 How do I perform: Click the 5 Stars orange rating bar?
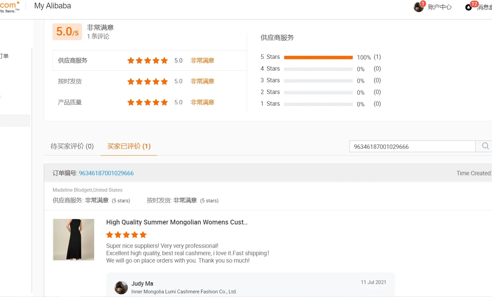(x=318, y=58)
